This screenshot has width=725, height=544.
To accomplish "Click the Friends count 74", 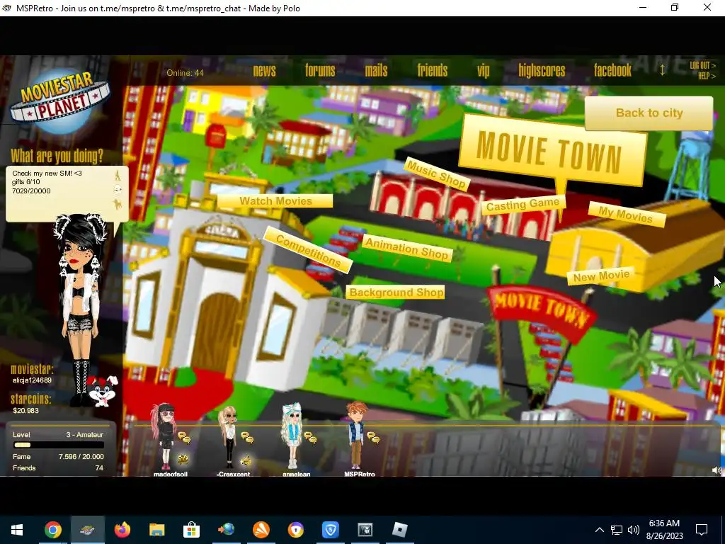I will (99, 468).
